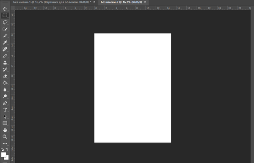Viewport: 254px width, 163px height.
Task: Open the background color picker
Action: (x=7, y=158)
